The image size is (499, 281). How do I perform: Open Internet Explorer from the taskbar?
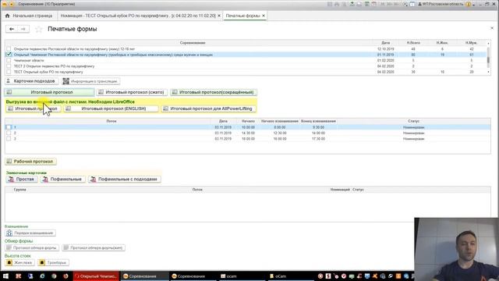click(x=42, y=276)
